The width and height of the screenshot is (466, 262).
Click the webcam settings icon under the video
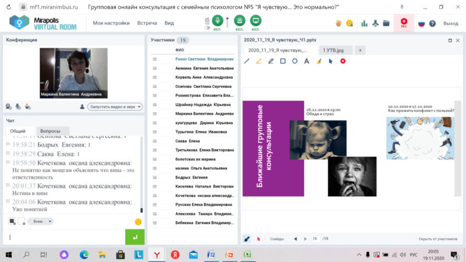pyautogui.click(x=9, y=107)
